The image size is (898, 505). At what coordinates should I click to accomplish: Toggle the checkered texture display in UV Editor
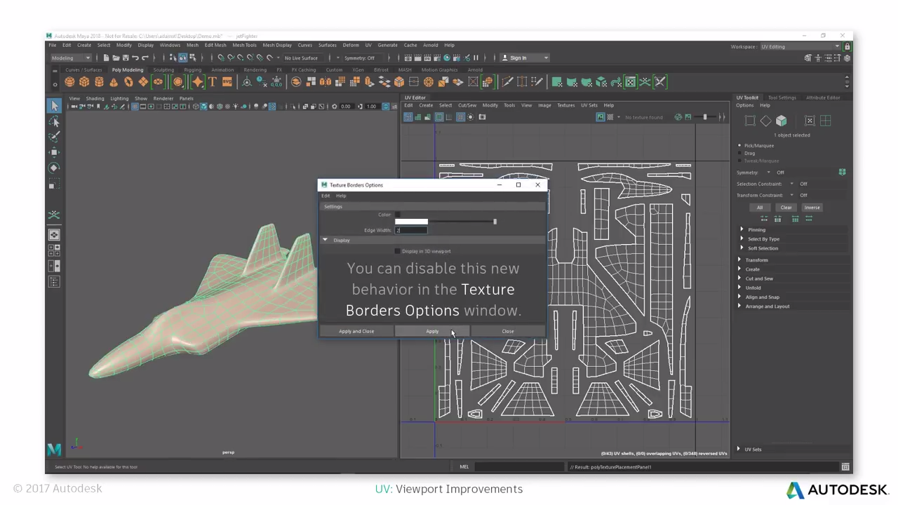pos(610,117)
